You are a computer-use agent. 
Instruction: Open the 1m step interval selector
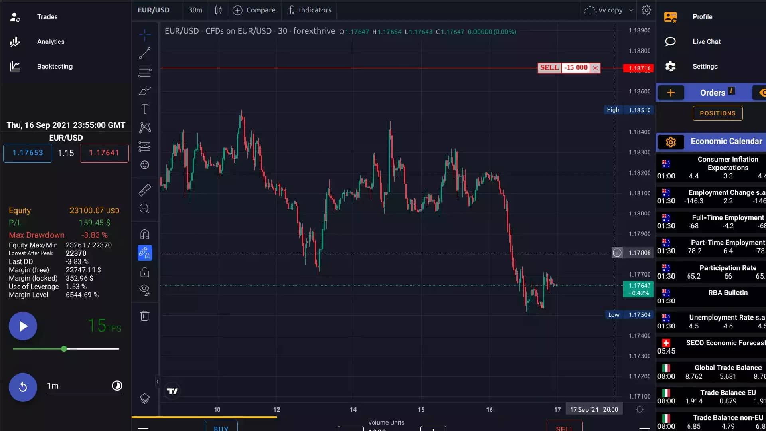[52, 386]
